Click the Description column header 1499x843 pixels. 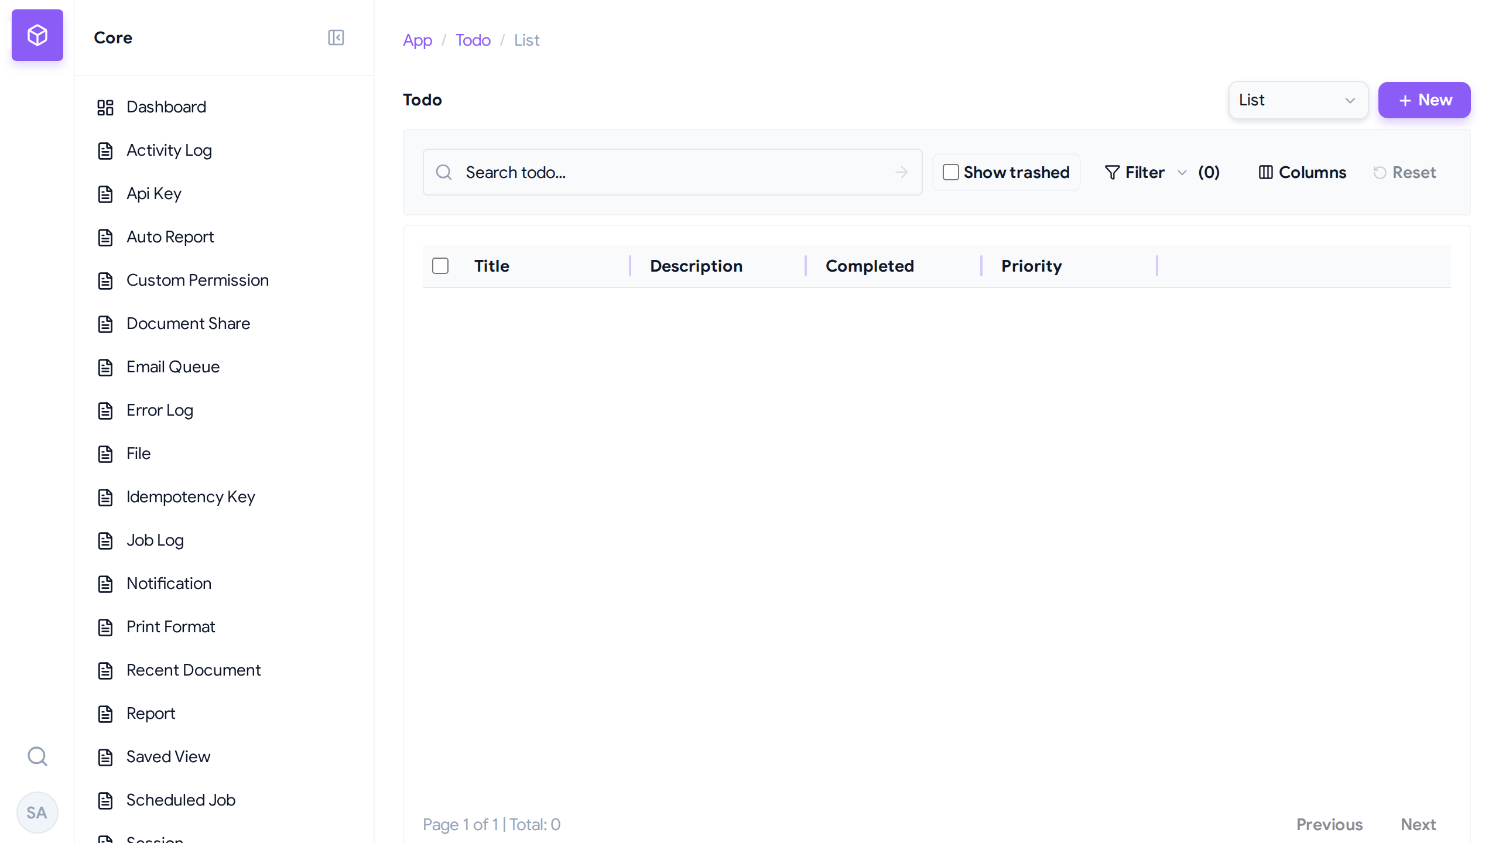click(x=696, y=266)
